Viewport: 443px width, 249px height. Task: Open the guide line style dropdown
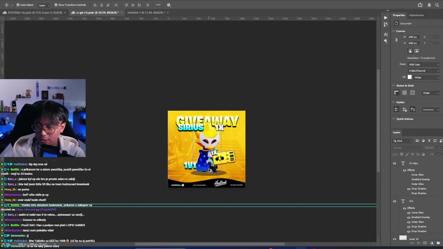click(x=431, y=110)
